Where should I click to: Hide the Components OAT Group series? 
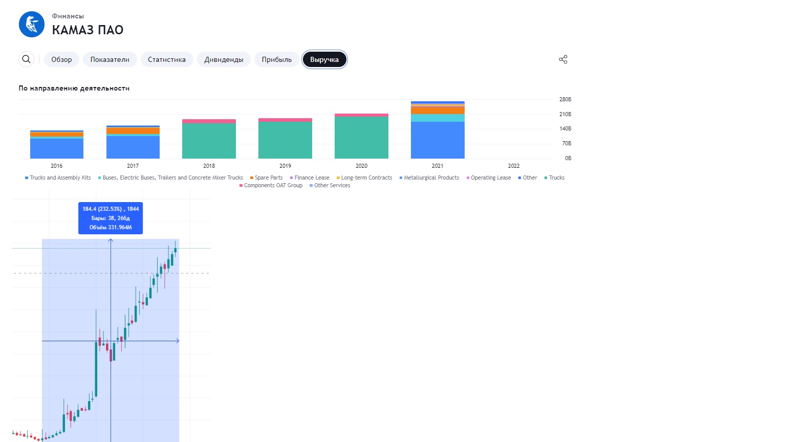point(271,185)
